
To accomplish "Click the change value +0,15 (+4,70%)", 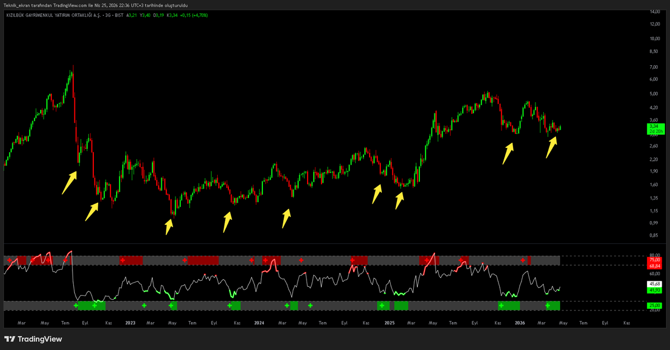I will (x=194, y=16).
